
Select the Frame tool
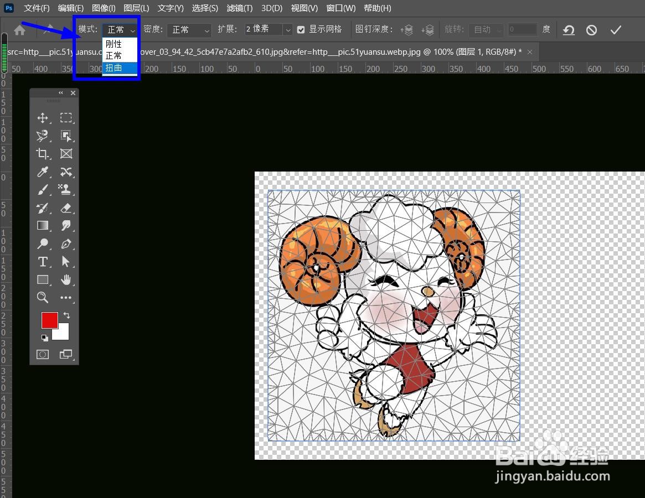tap(66, 154)
